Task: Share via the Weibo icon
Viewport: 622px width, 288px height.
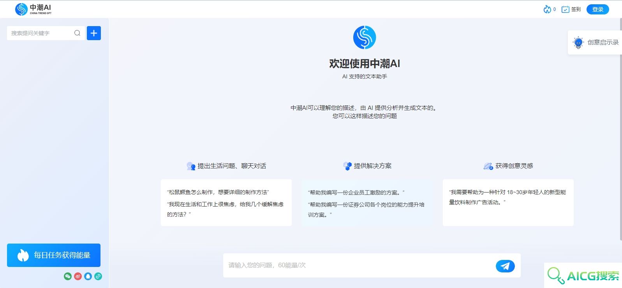Action: pos(78,276)
